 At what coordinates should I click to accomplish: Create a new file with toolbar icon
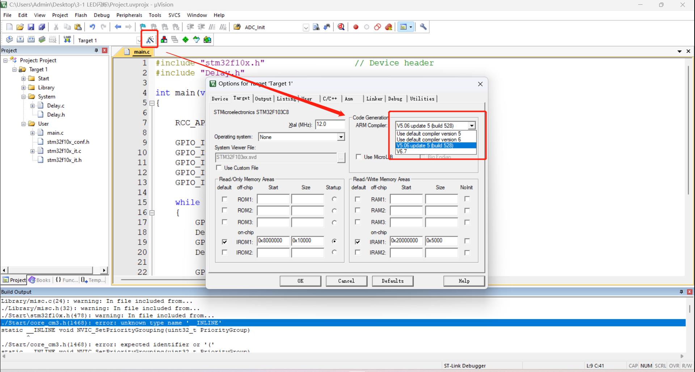tap(9, 27)
